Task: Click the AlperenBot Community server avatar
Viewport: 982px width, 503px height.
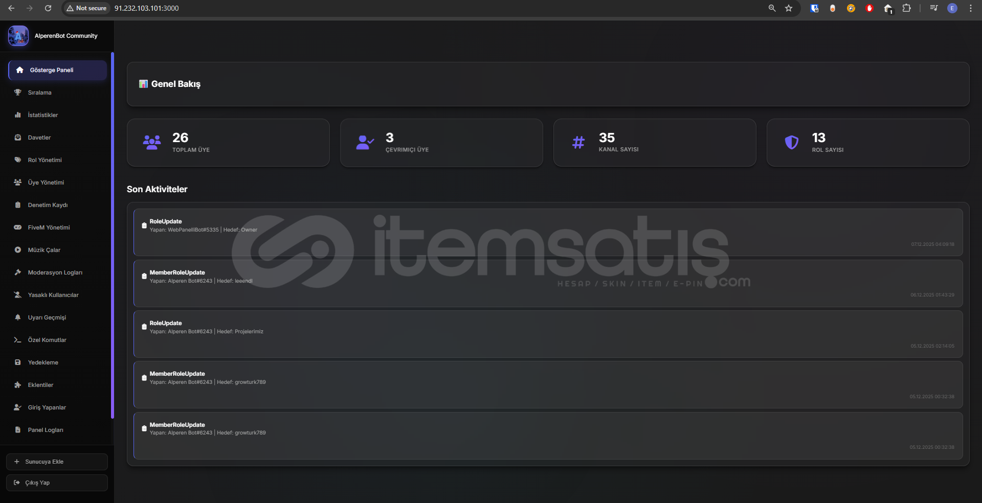Action: (18, 36)
